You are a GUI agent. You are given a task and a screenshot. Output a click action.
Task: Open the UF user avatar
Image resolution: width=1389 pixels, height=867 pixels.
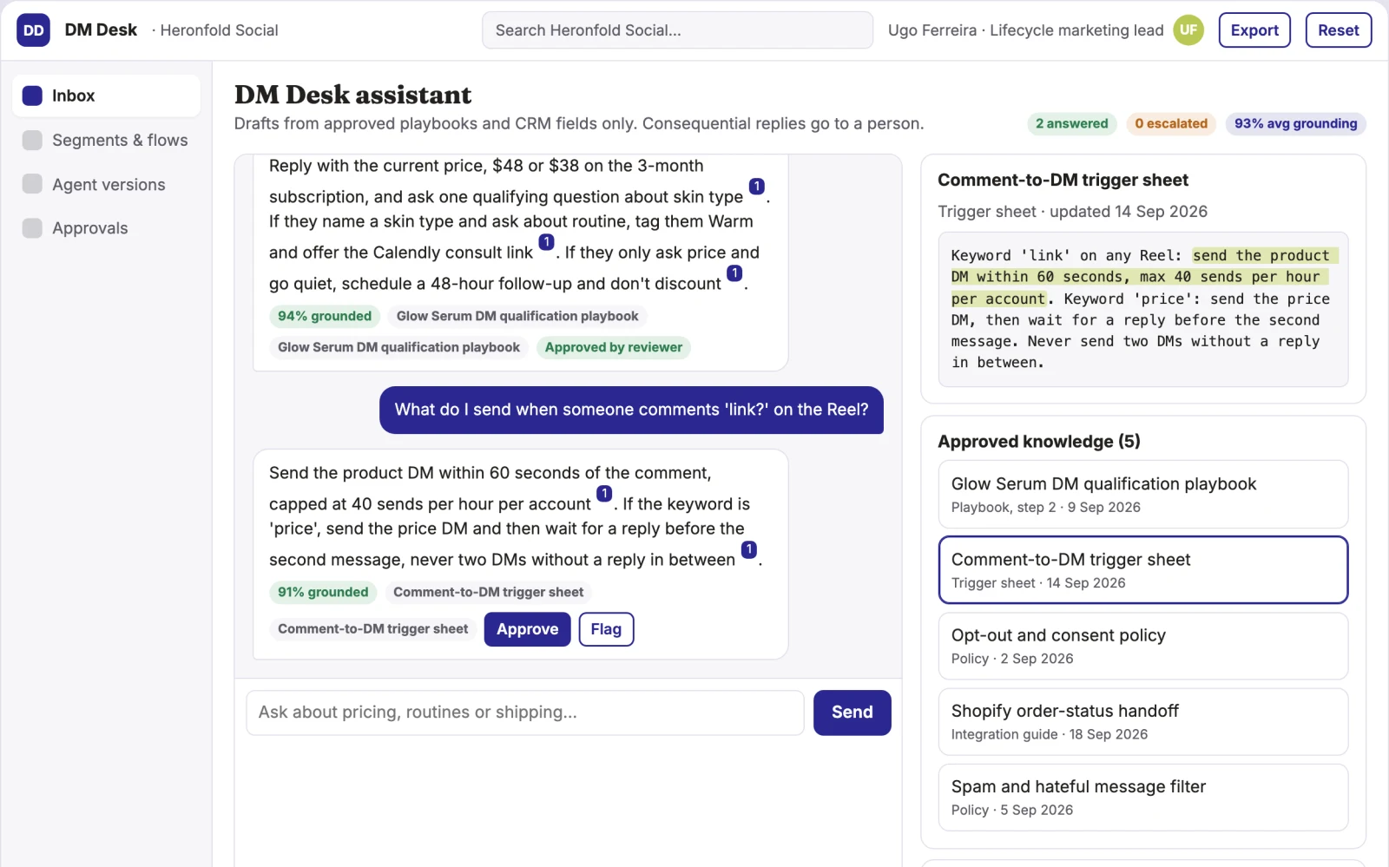1188,30
